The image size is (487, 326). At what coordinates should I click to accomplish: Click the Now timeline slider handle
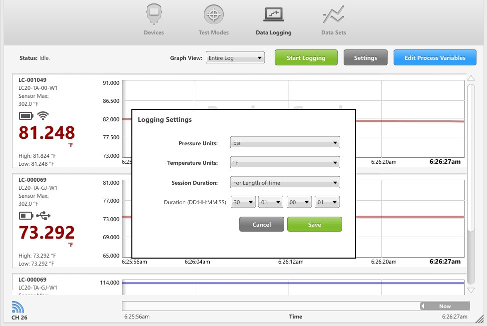point(445,306)
